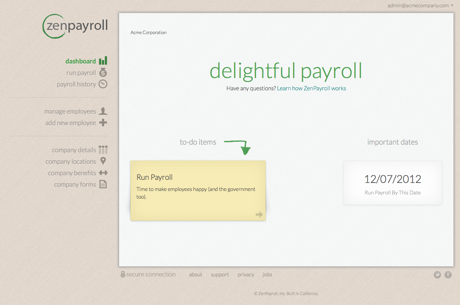Go to the jobs footer link
Viewport: 460px width, 305px height.
[x=267, y=275]
